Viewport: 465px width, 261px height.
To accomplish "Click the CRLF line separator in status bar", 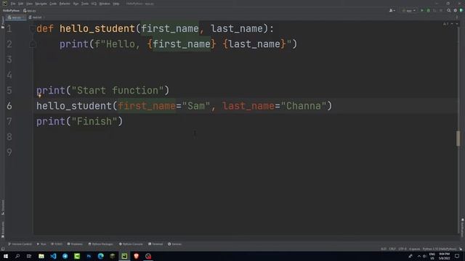I will [392, 249].
